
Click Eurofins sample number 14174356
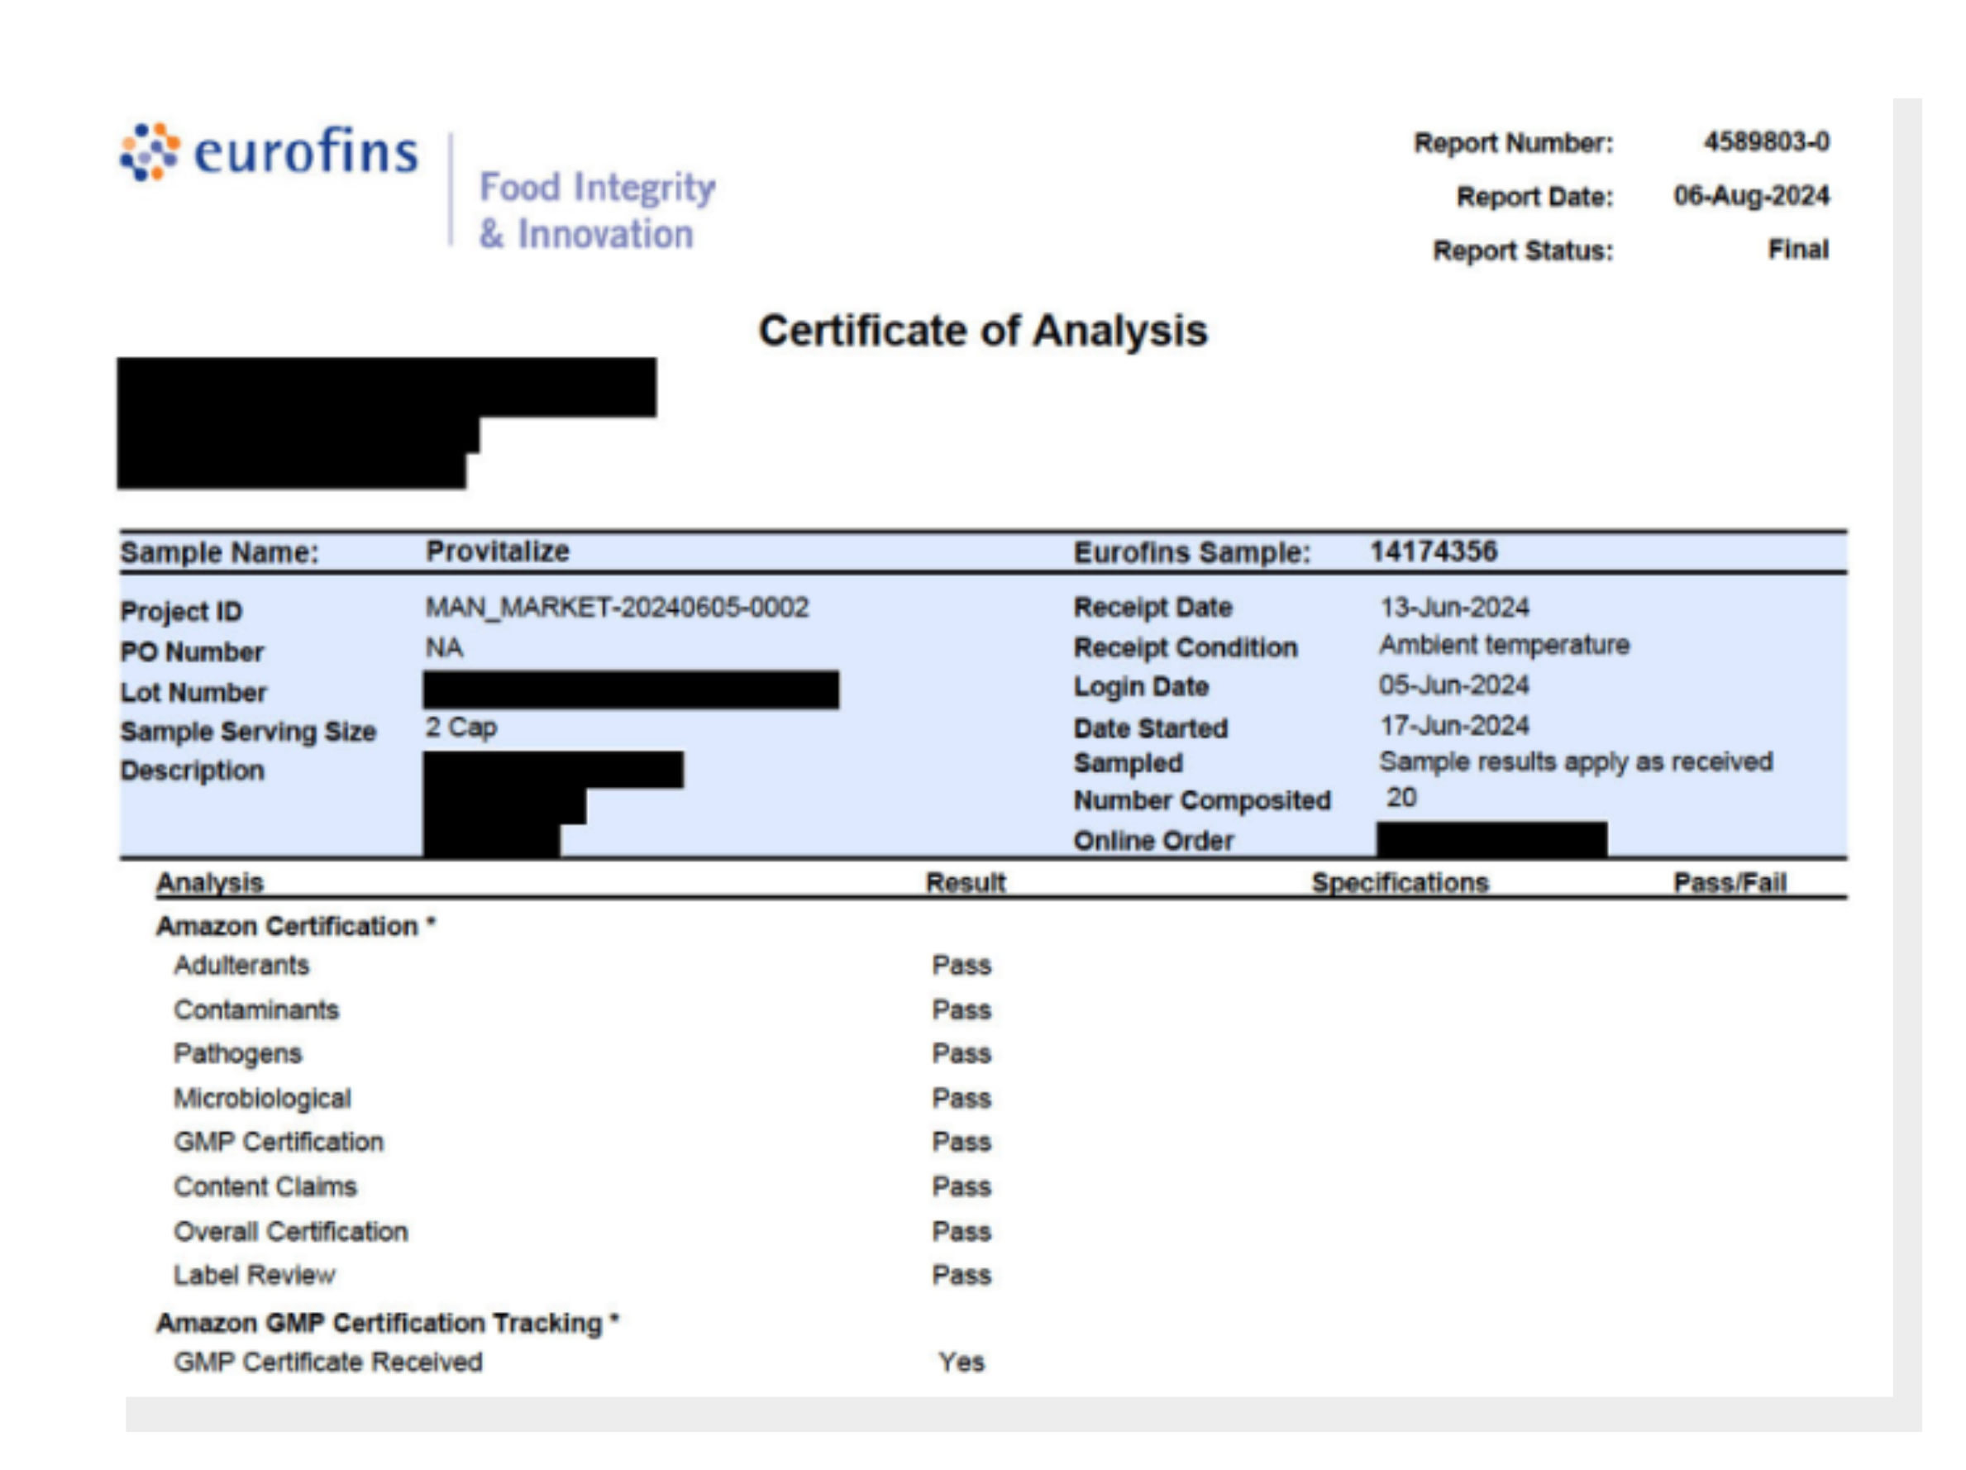click(x=1433, y=551)
